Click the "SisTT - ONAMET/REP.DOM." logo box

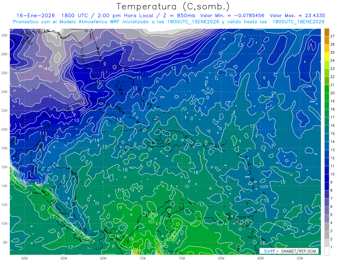click(x=289, y=251)
